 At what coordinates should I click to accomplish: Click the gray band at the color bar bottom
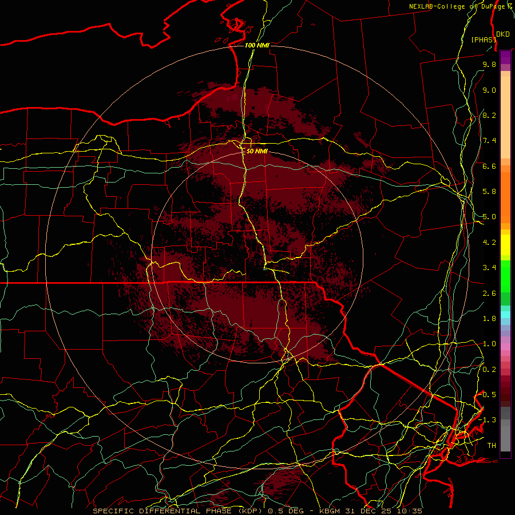[x=505, y=438]
